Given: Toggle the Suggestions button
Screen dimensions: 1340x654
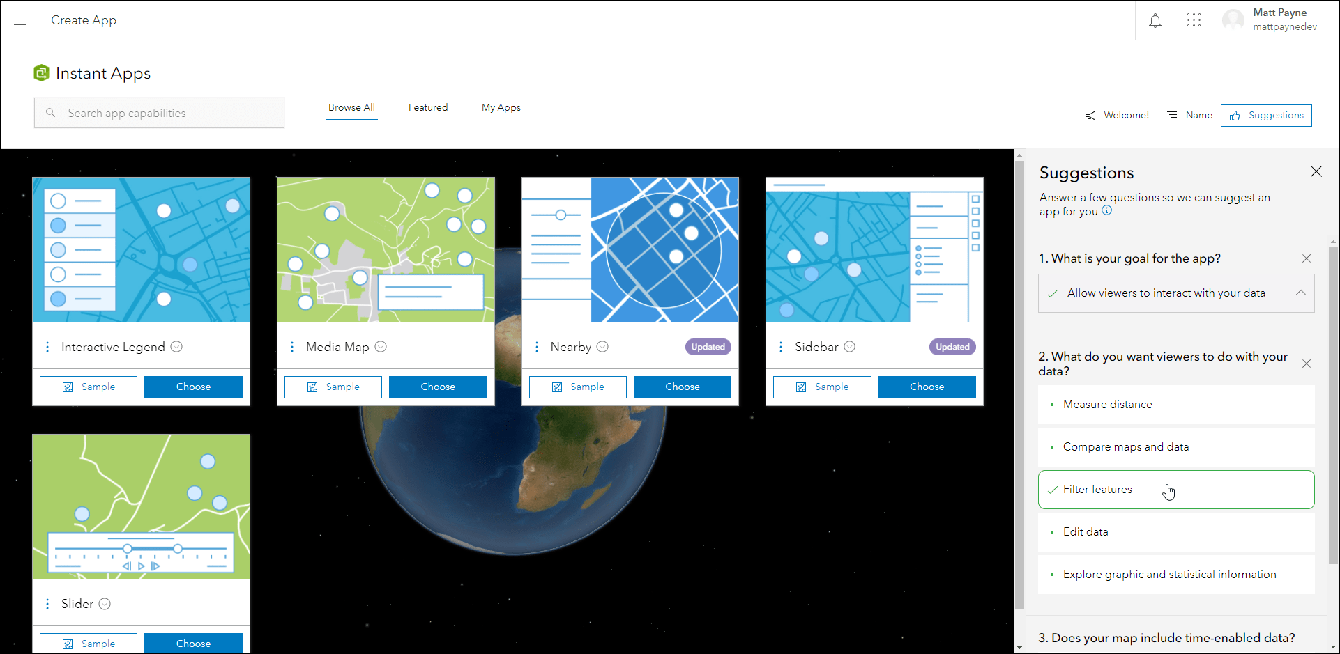Looking at the screenshot, I should (x=1266, y=116).
